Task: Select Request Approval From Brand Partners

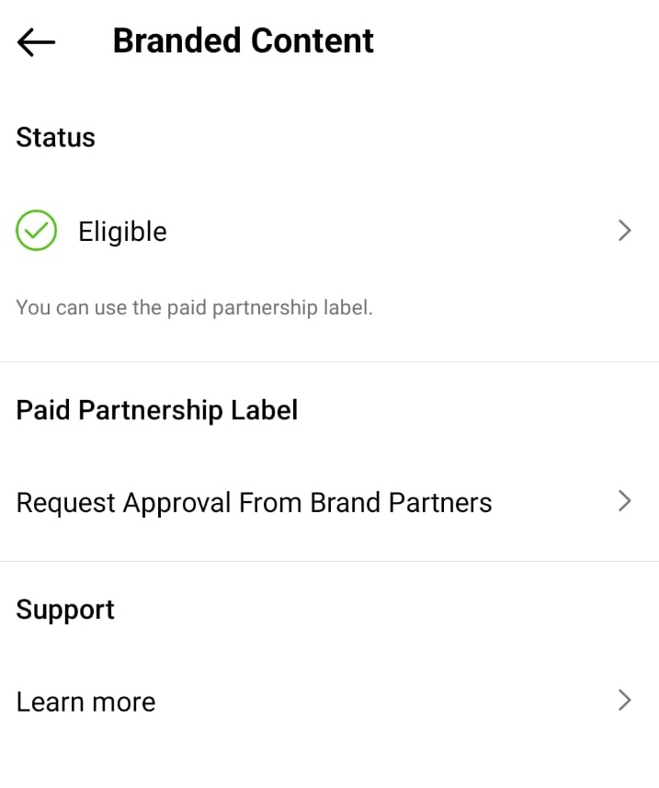Action: [329, 502]
